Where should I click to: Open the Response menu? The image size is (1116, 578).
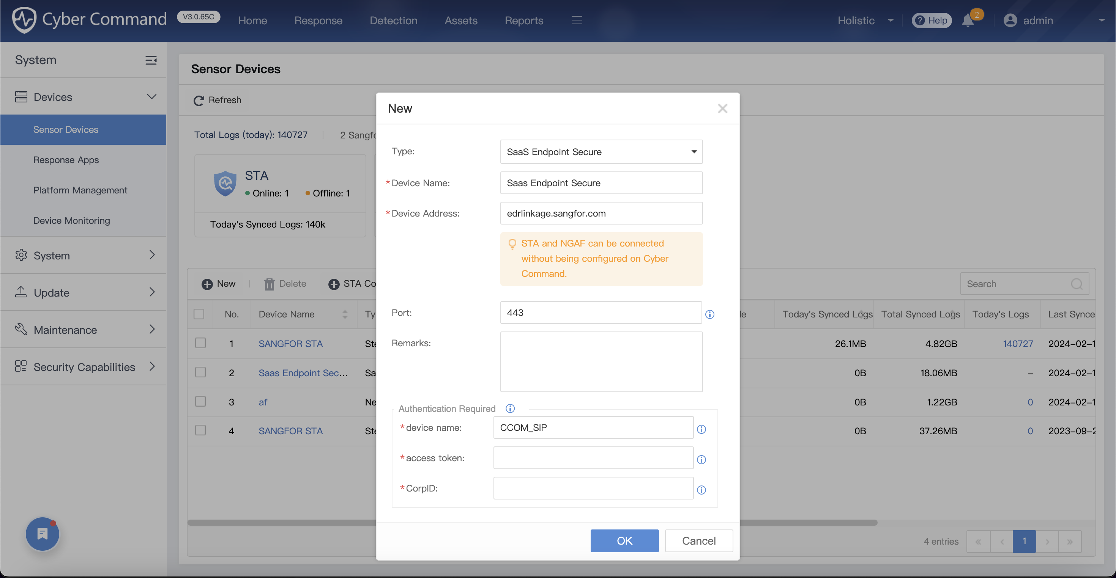tap(318, 20)
